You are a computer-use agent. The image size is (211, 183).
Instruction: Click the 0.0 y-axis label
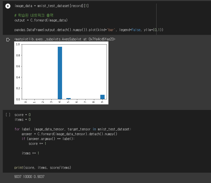pos(18,99)
